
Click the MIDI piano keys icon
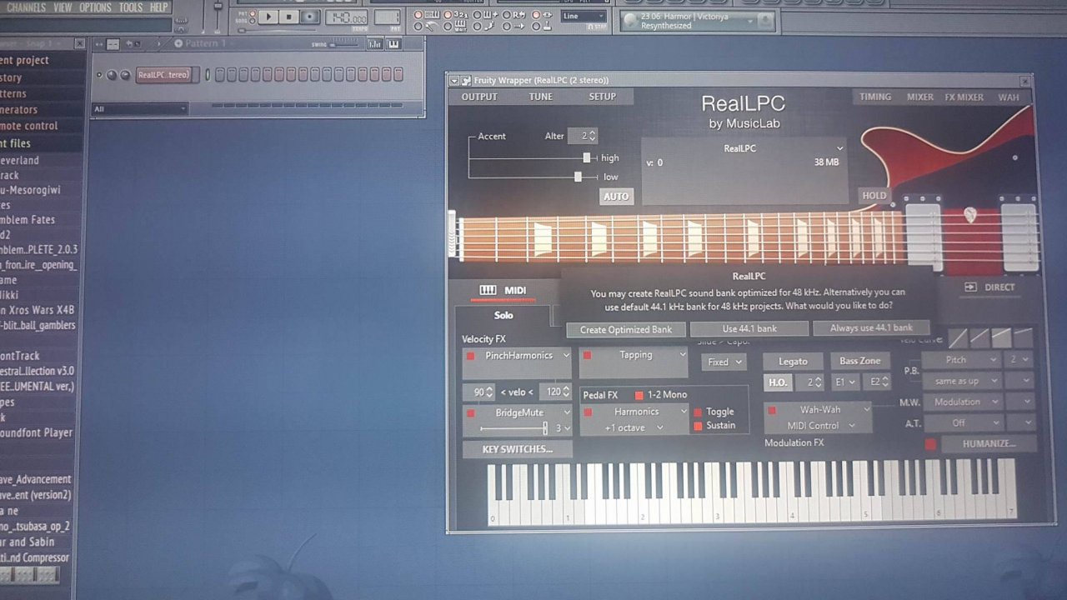(x=488, y=290)
